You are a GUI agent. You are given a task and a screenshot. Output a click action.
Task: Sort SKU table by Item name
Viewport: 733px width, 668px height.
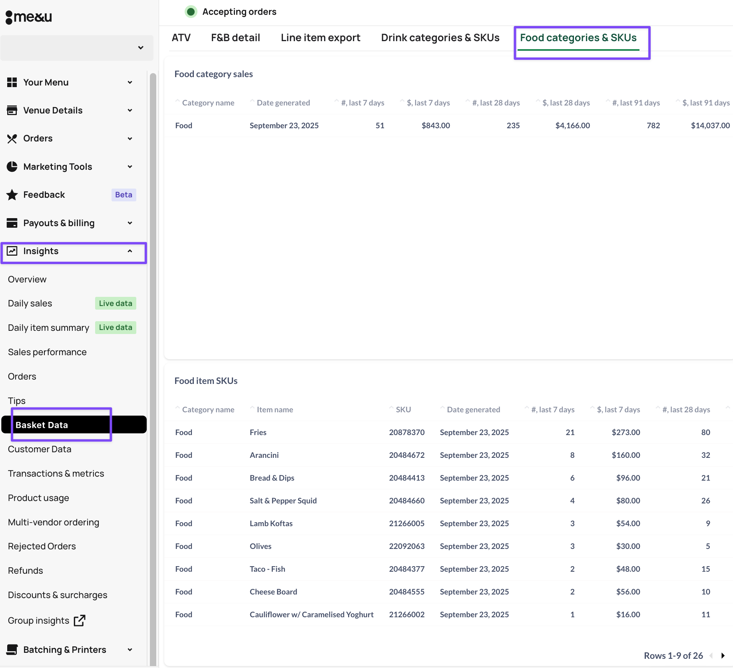click(275, 410)
